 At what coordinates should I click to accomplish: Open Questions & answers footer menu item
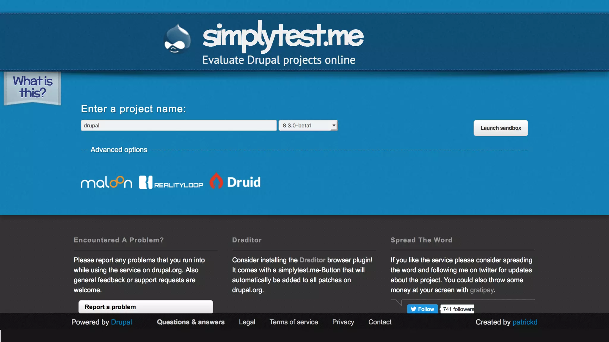click(x=191, y=322)
